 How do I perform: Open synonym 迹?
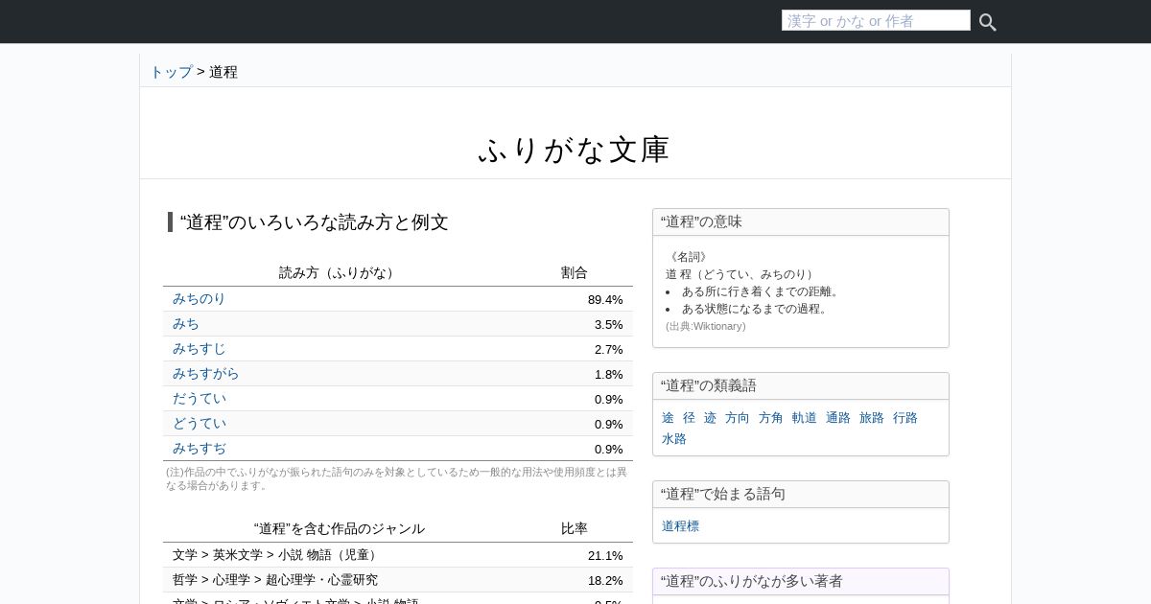[711, 418]
